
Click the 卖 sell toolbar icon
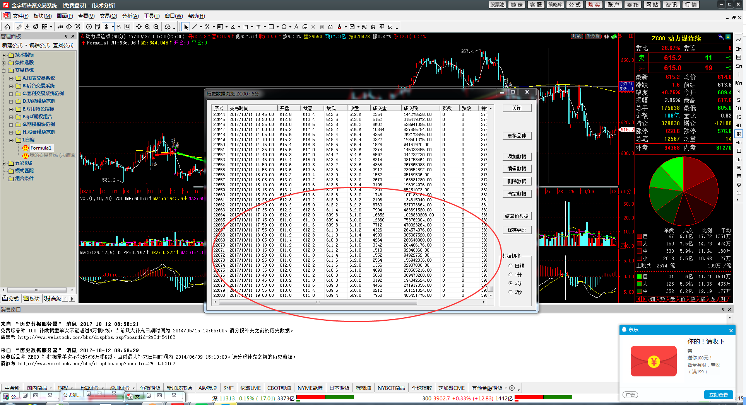coord(373,27)
